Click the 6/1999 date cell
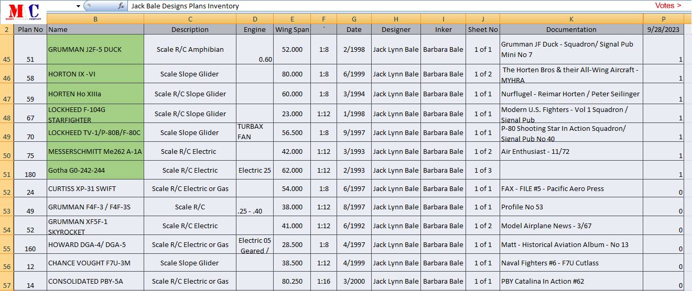692x291 pixels. [x=354, y=74]
